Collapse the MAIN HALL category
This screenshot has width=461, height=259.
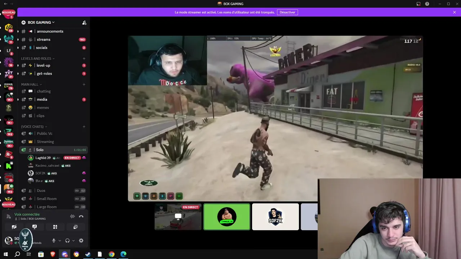click(x=31, y=85)
